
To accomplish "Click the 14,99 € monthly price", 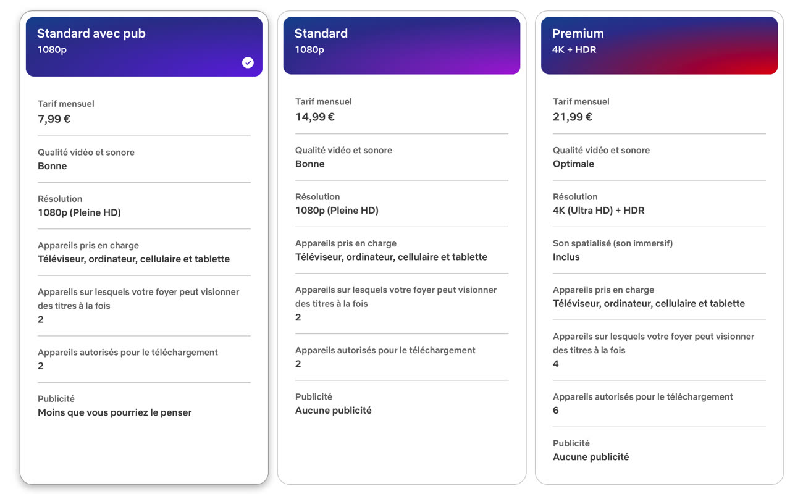I will (x=315, y=117).
